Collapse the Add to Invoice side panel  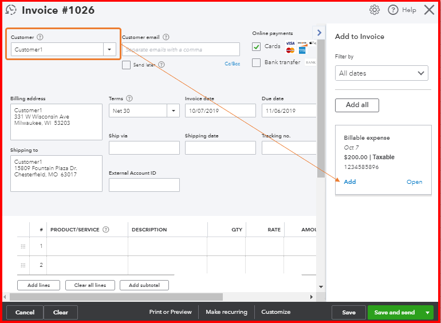pyautogui.click(x=319, y=33)
